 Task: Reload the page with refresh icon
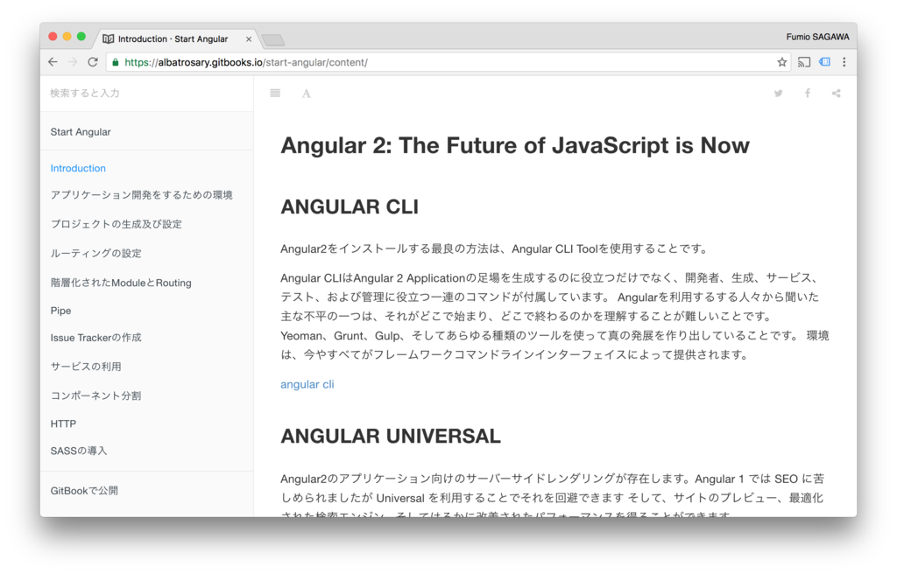(x=93, y=62)
